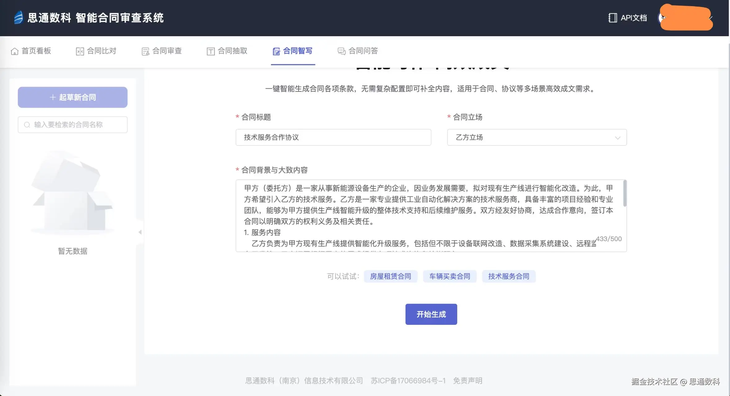The height and width of the screenshot is (396, 730).
Task: Click the 合同审查 review icon
Action: point(145,51)
